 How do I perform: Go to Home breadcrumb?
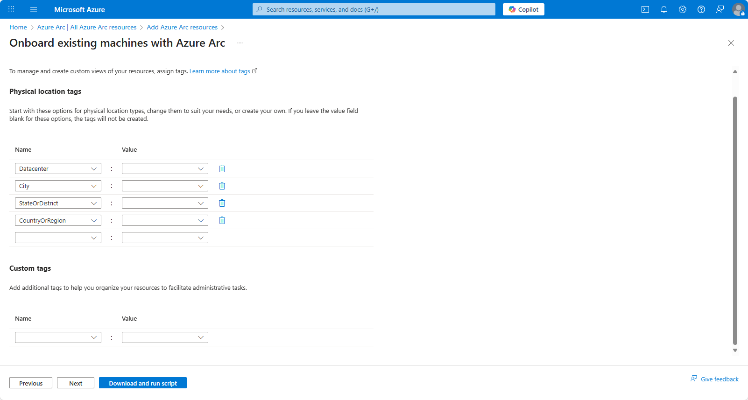(18, 27)
